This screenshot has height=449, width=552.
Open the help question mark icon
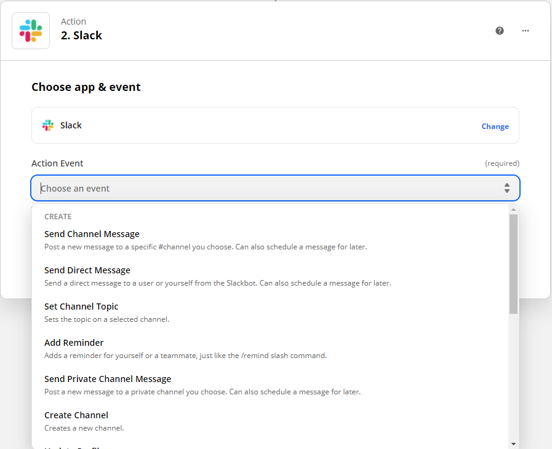coord(500,31)
